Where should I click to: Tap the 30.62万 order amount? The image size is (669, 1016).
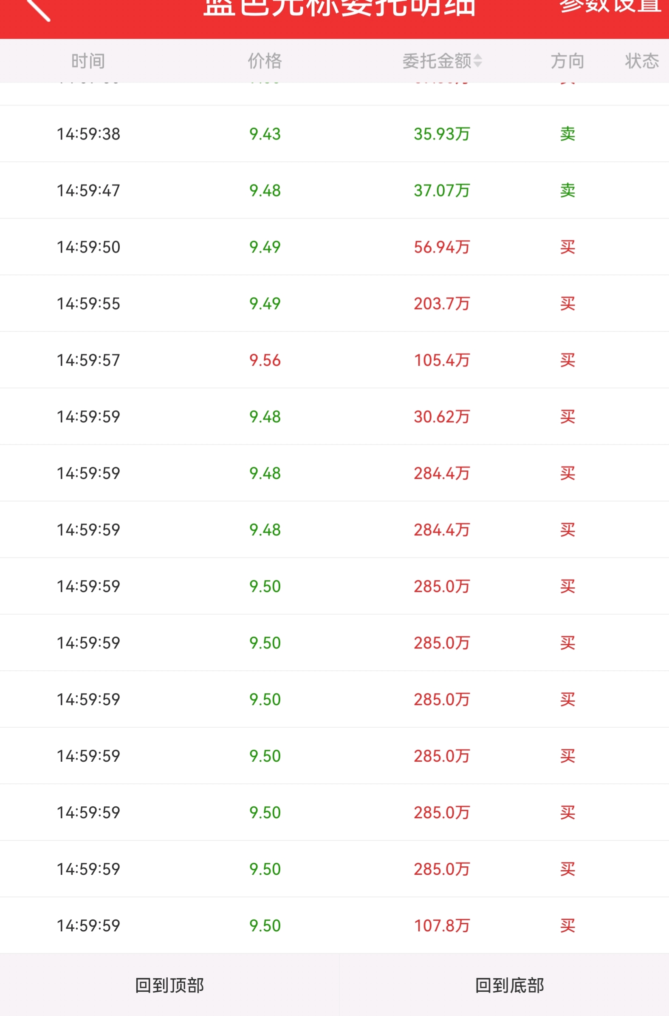(442, 417)
